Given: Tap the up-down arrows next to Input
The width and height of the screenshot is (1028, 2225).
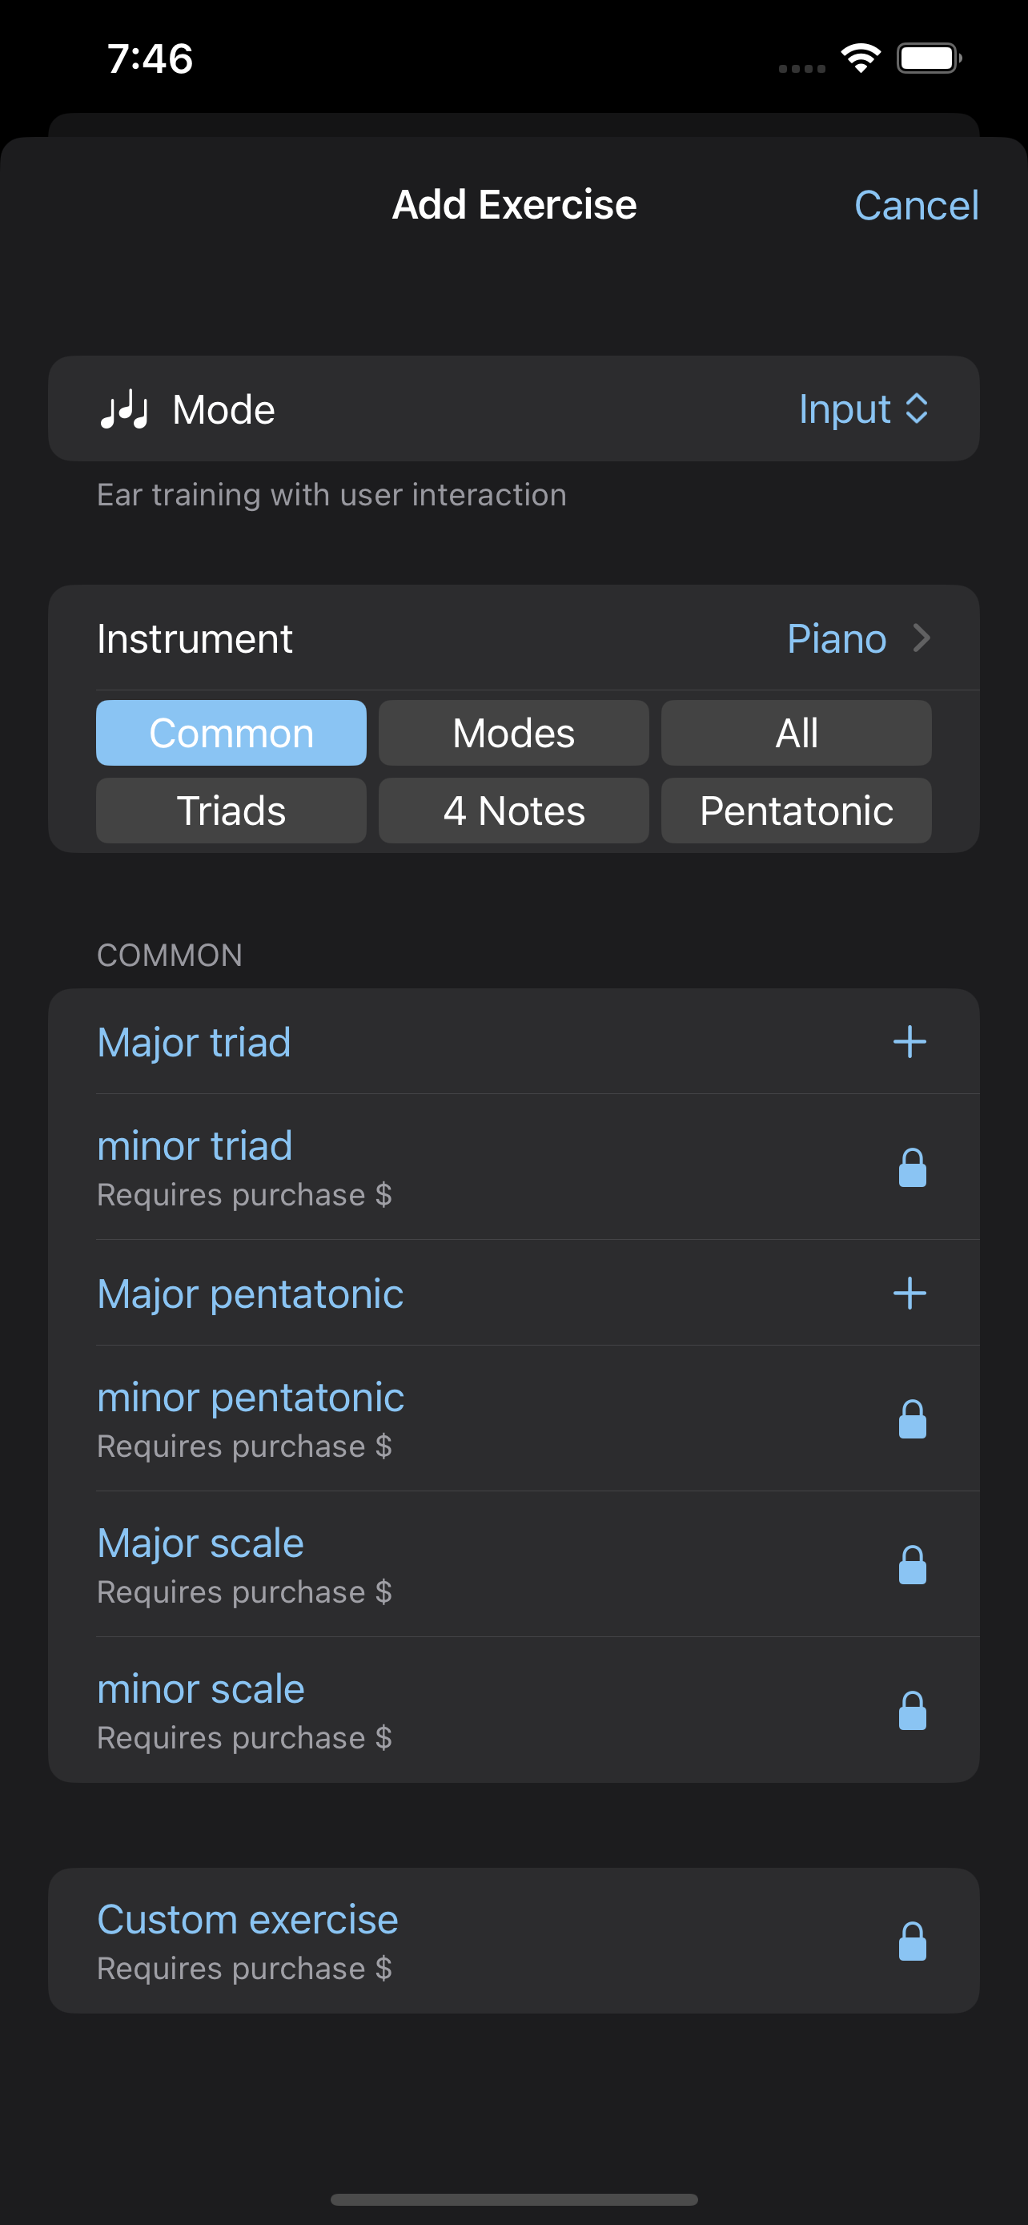Looking at the screenshot, I should point(916,408).
